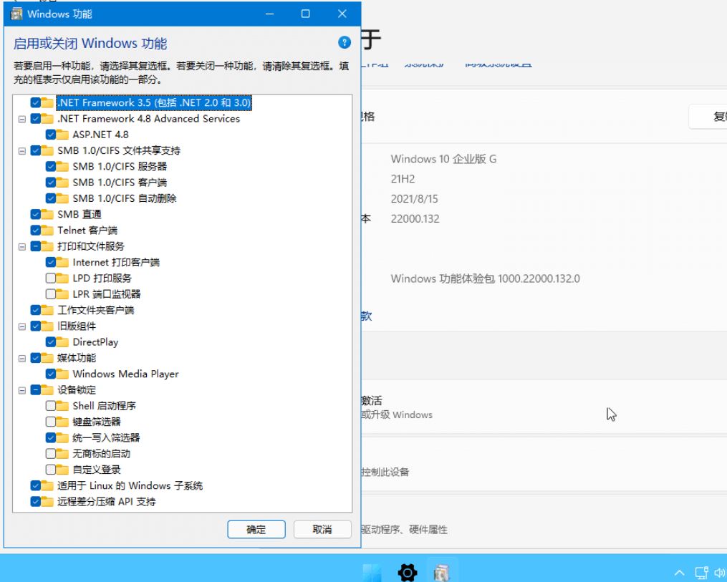Toggle 无商标的启动 checkbox
The image size is (727, 582).
pos(51,454)
